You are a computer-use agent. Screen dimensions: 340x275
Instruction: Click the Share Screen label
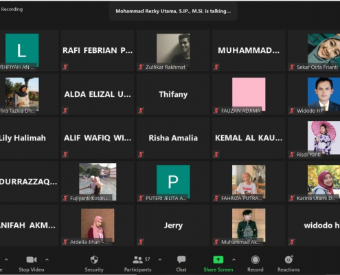tap(218, 269)
